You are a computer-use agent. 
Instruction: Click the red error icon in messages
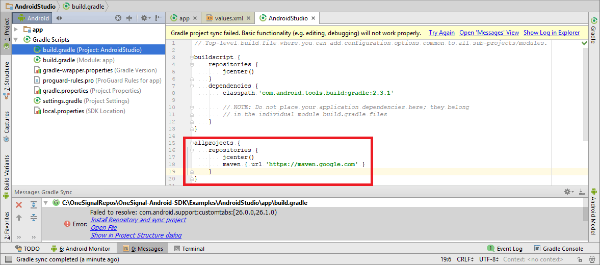67,224
